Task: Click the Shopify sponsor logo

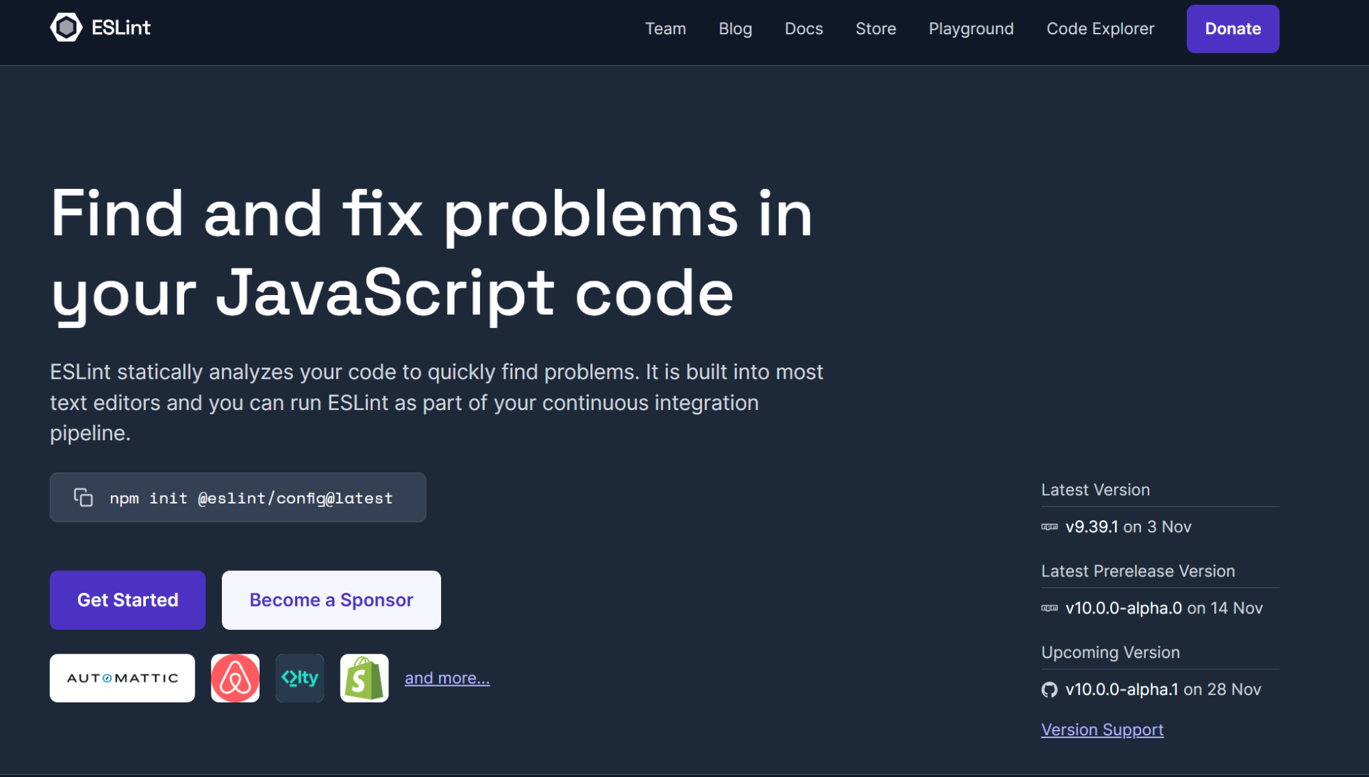Action: (364, 678)
